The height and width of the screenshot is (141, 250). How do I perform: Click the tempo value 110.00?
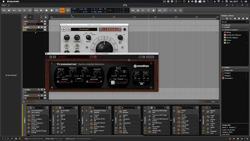[x=83, y=9]
